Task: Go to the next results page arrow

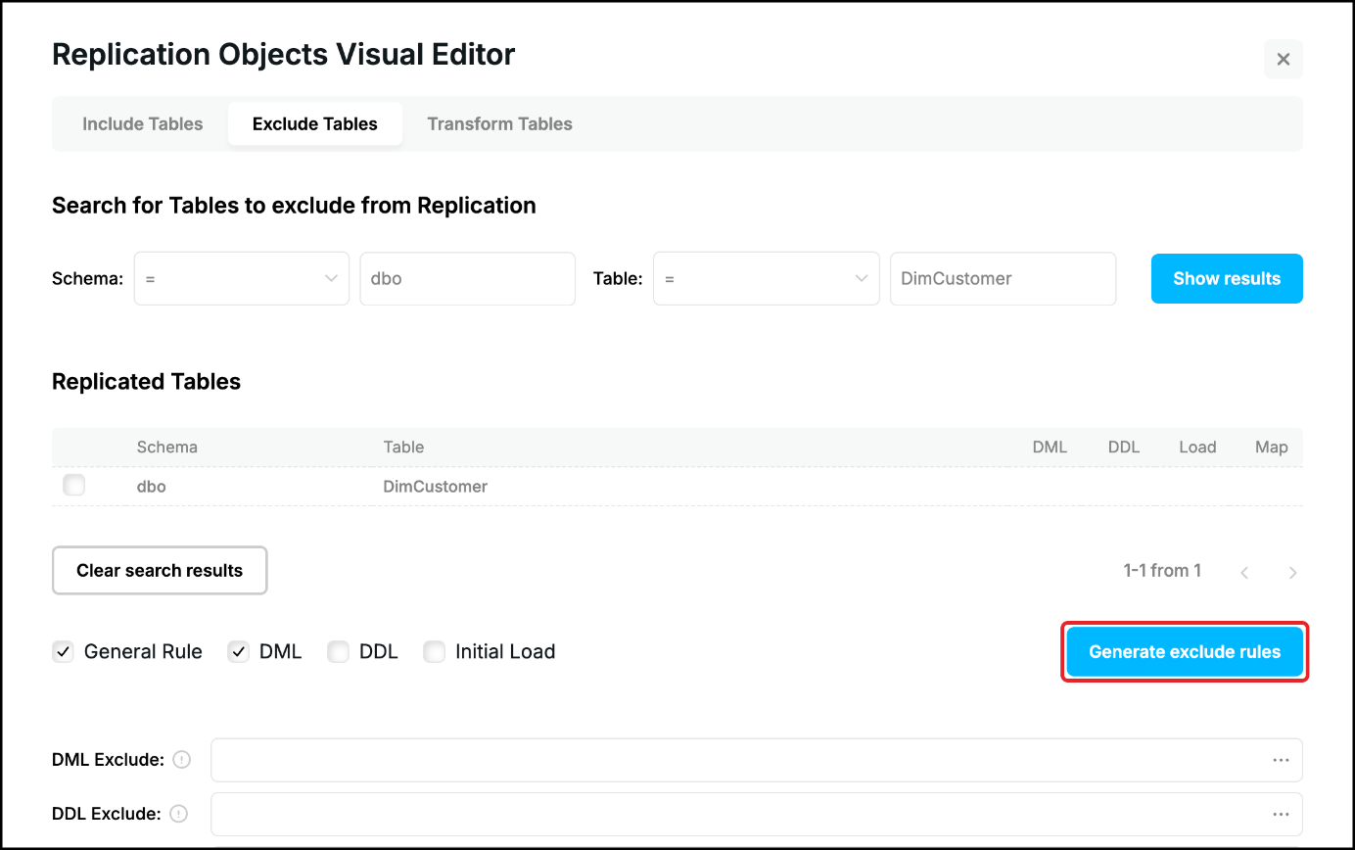Action: pyautogui.click(x=1292, y=572)
